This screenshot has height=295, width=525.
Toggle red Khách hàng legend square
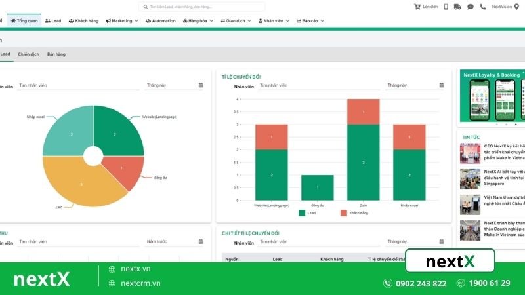tap(343, 213)
